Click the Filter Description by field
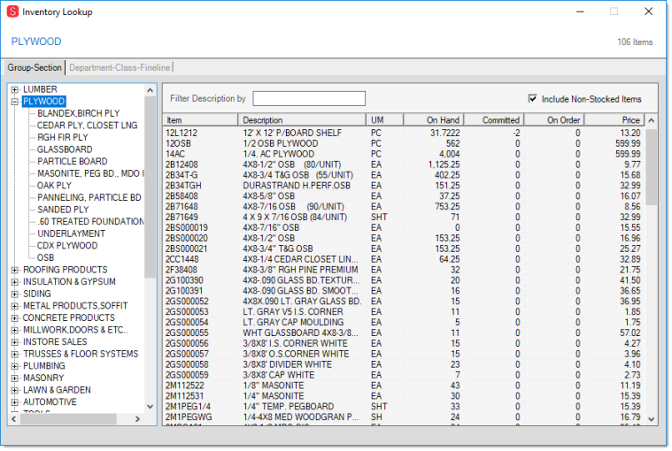The image size is (672, 451). [x=309, y=98]
